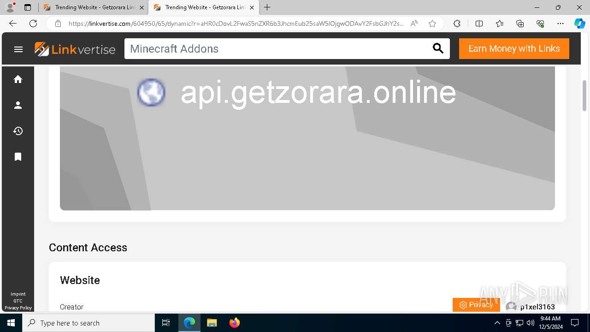The width and height of the screenshot is (590, 332).
Task: Click the search magnifier icon
Action: coord(438,48)
